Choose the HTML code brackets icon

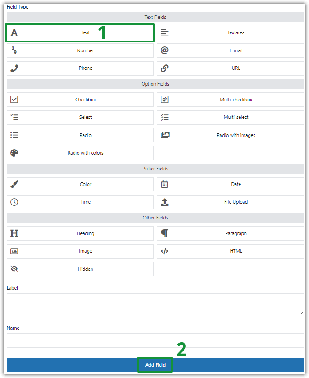tap(165, 251)
